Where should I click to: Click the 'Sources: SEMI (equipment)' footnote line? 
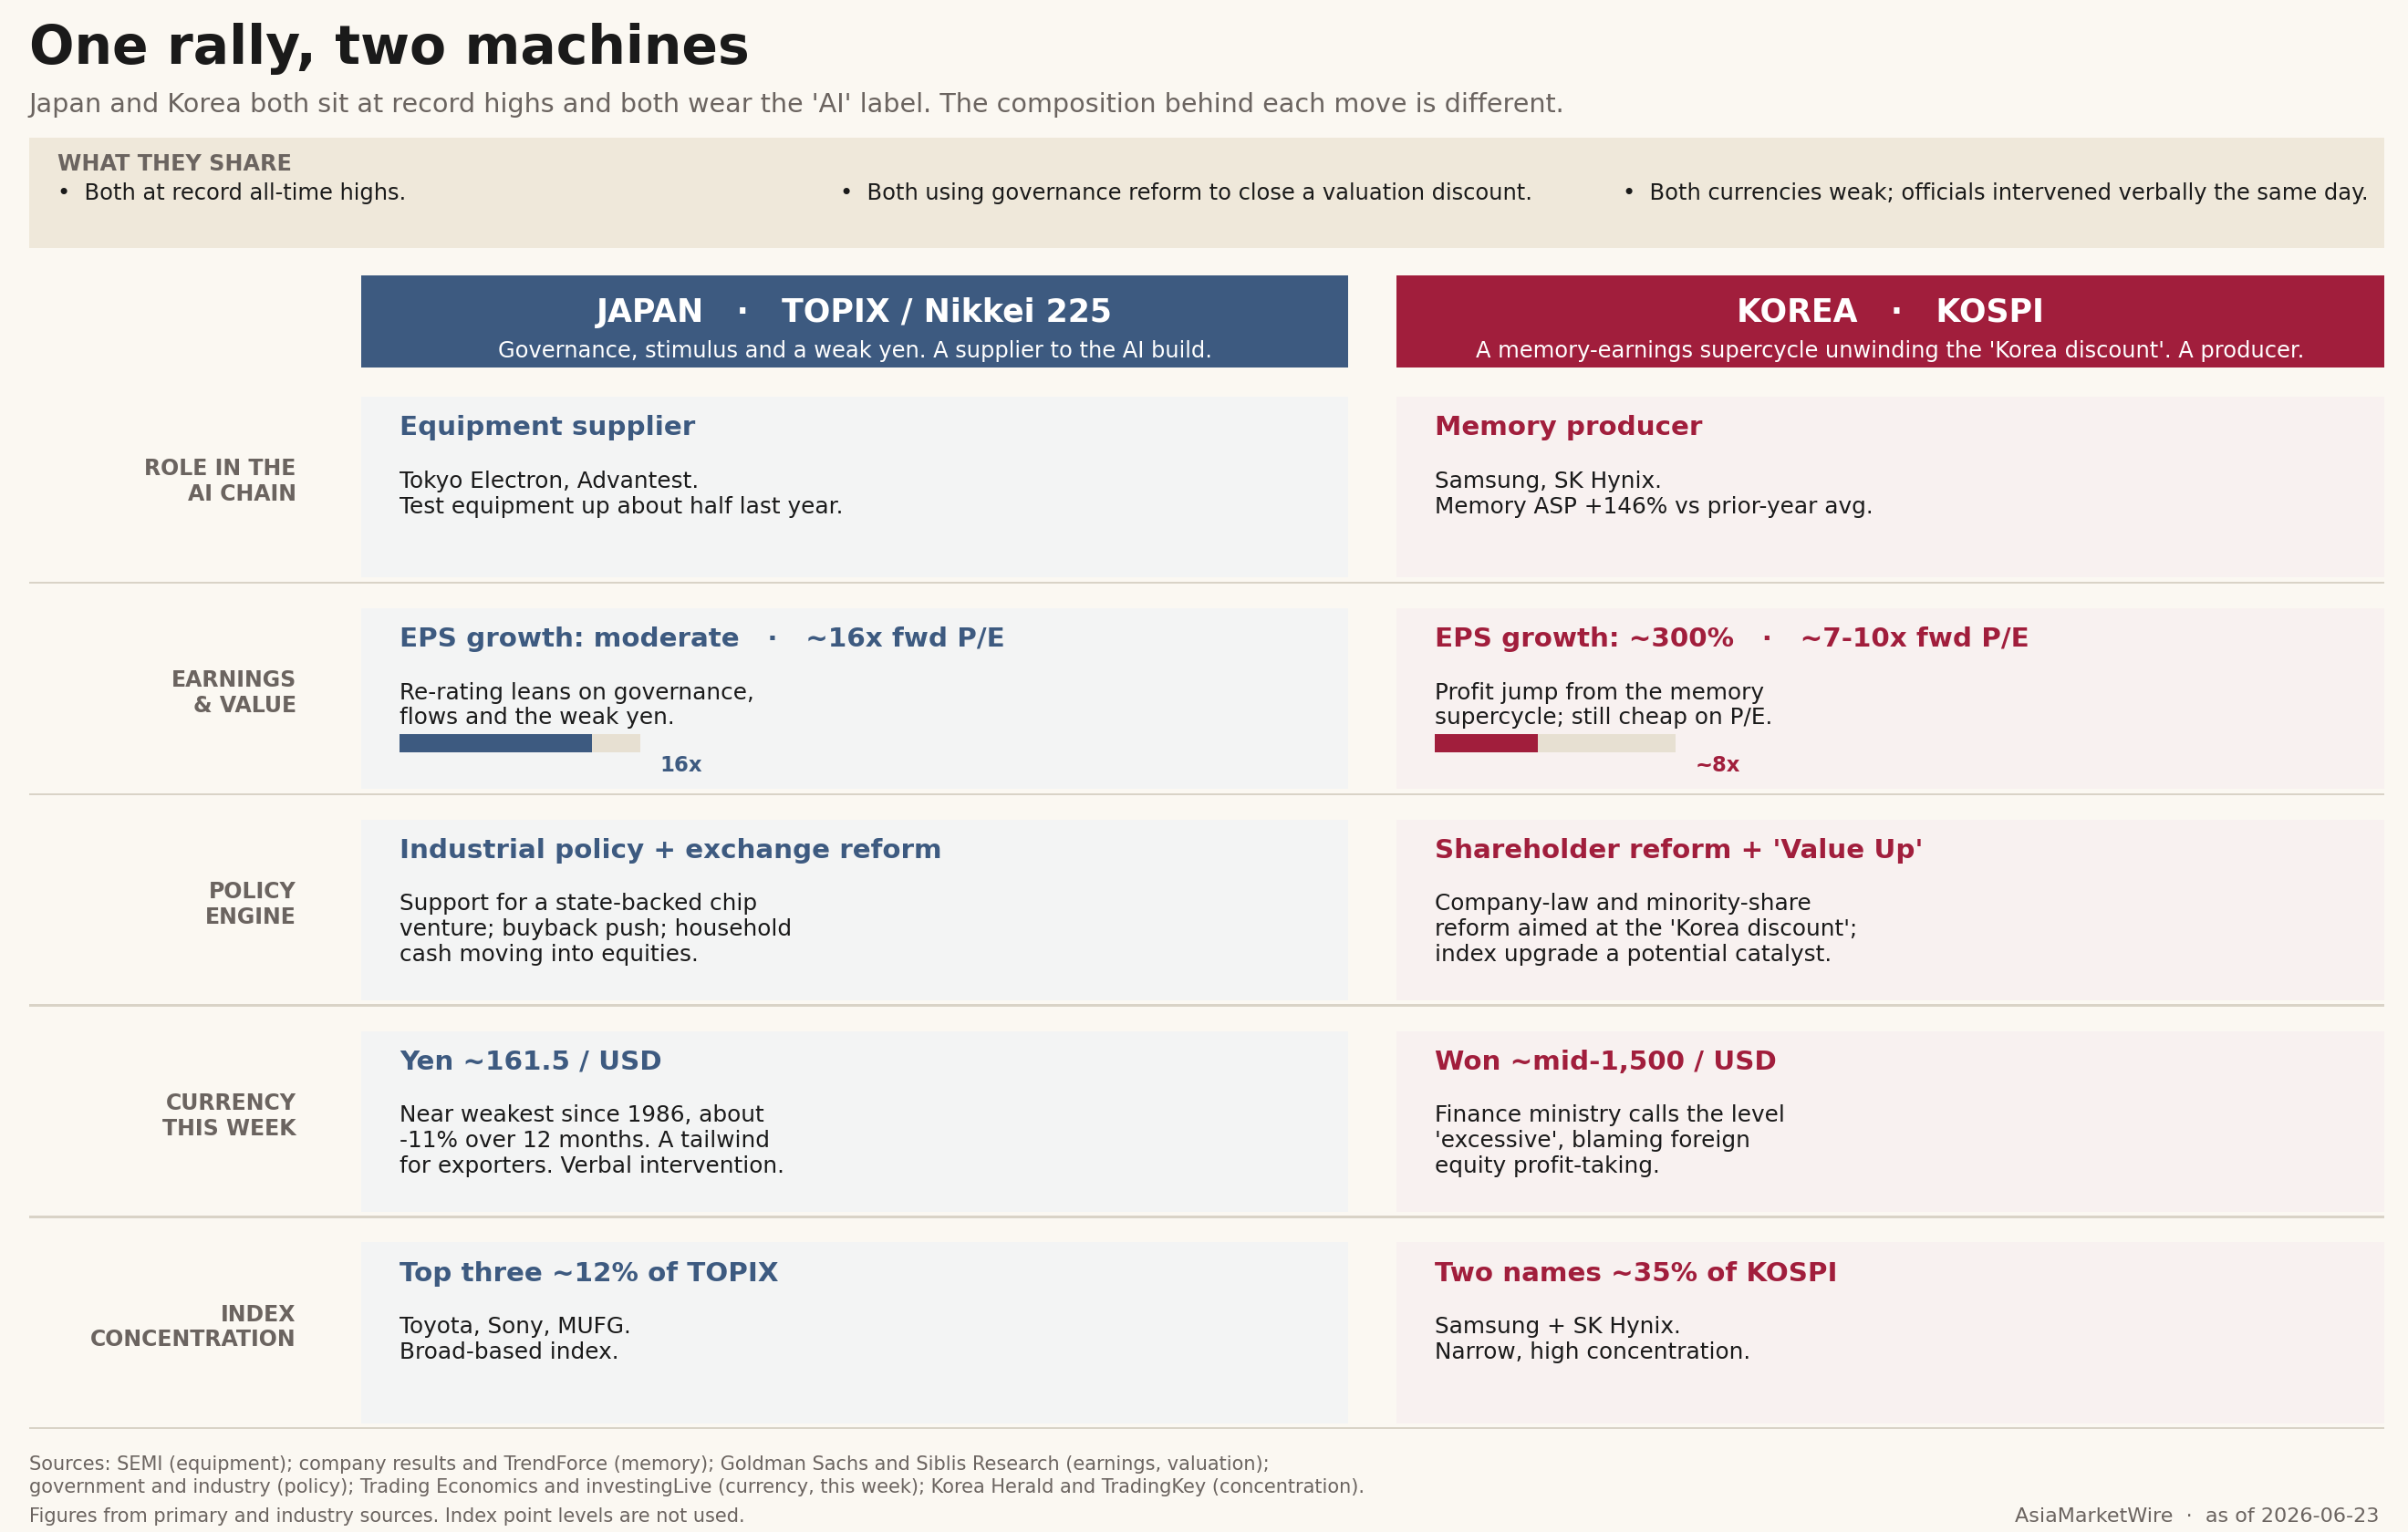click(x=649, y=1463)
